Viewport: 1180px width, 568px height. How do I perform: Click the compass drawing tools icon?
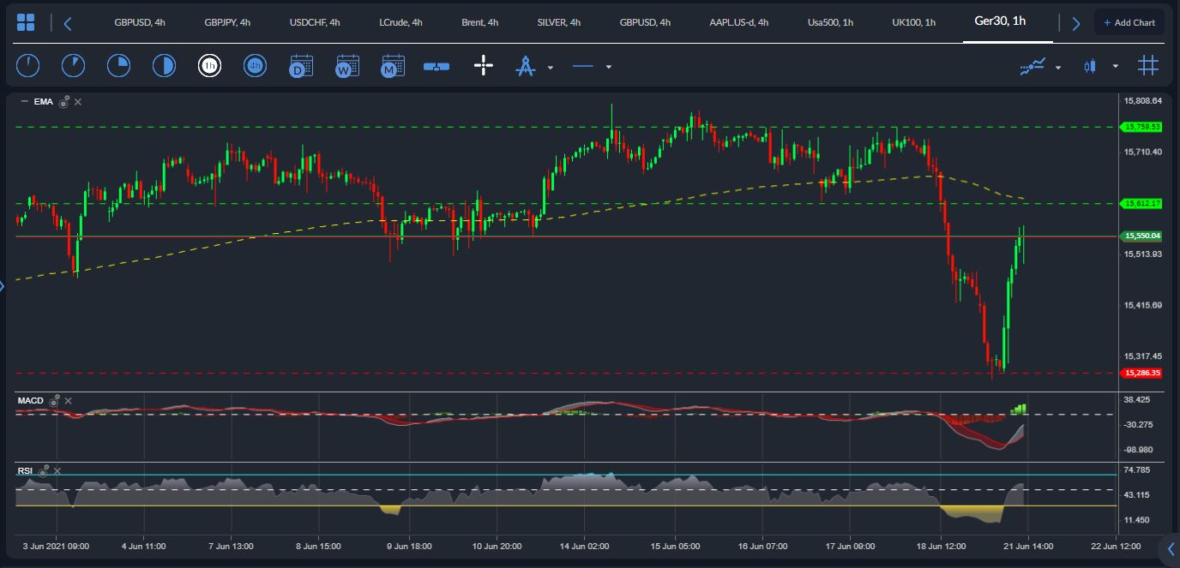[525, 66]
